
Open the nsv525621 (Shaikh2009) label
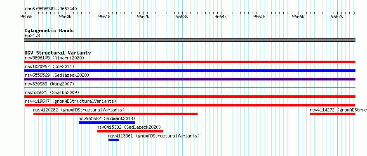[x=52, y=92]
